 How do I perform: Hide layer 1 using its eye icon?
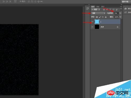click(92, 22)
